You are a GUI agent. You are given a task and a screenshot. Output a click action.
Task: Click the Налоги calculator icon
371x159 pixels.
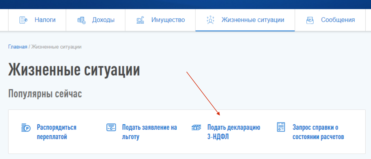point(24,20)
